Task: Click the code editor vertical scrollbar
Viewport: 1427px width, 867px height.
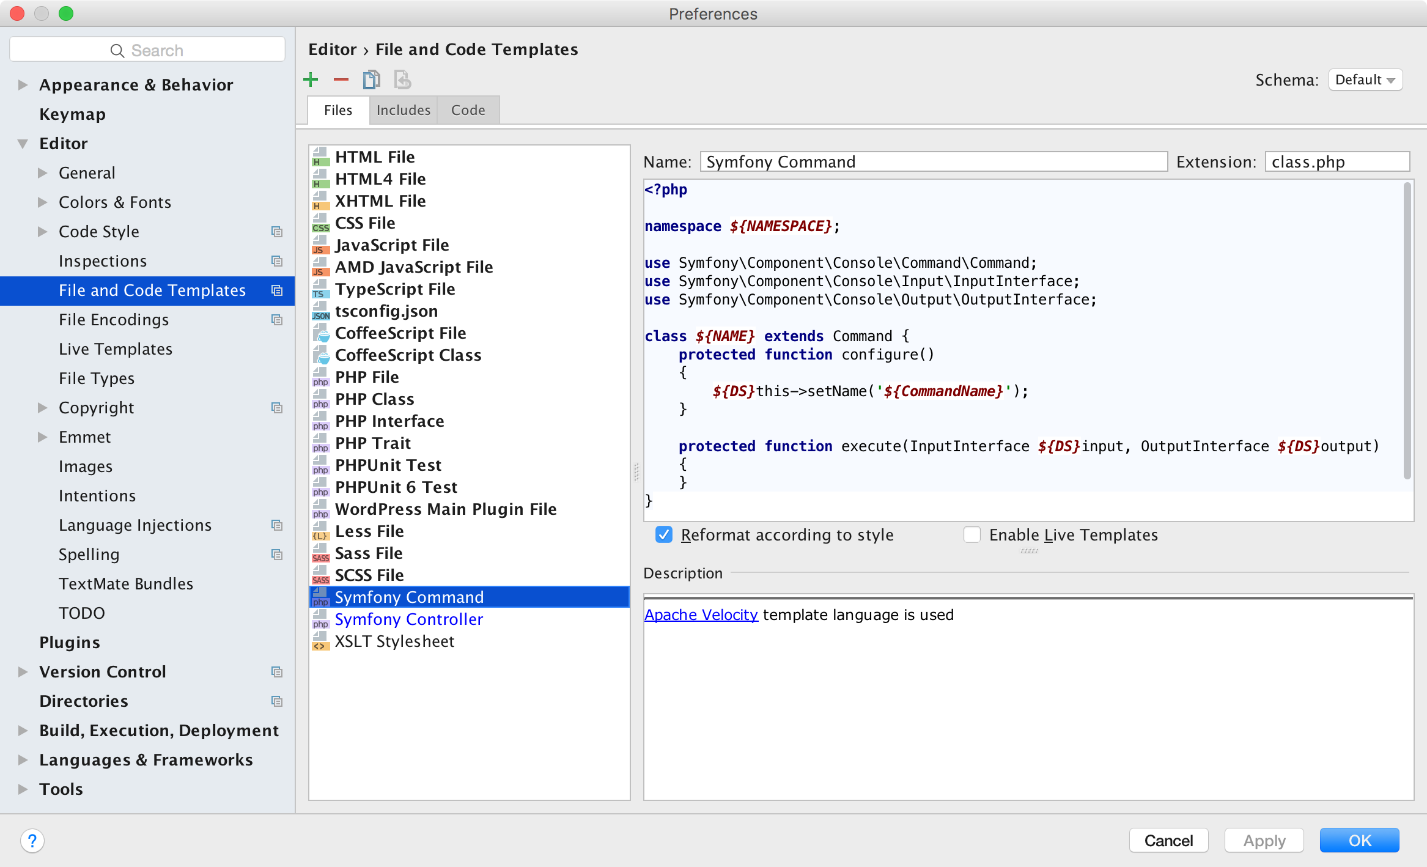Action: (1407, 330)
